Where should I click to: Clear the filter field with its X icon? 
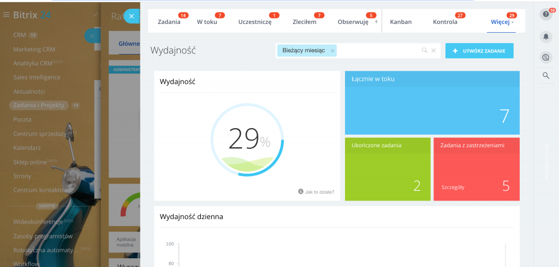pyautogui.click(x=433, y=51)
